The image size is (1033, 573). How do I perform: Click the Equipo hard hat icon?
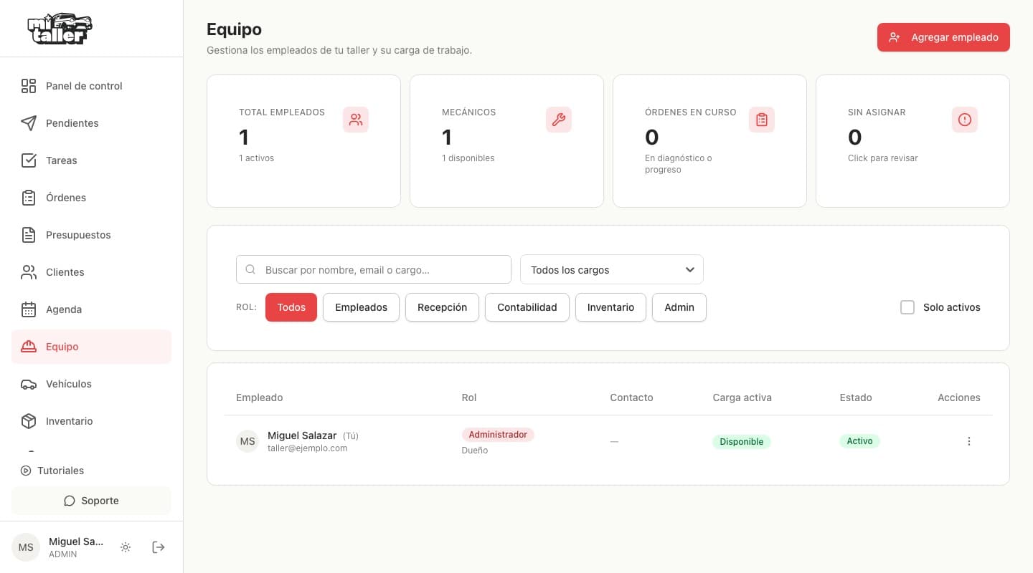tap(29, 347)
